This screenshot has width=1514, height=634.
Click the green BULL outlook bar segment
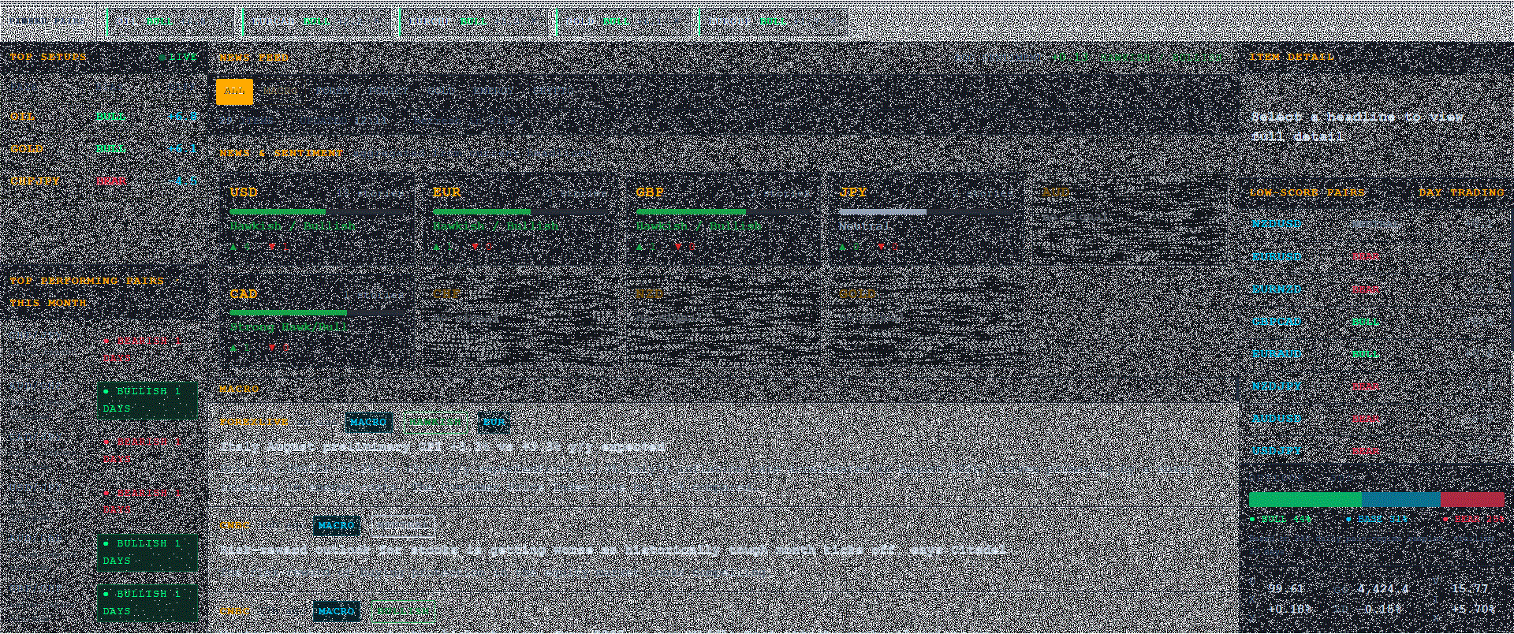point(1305,499)
